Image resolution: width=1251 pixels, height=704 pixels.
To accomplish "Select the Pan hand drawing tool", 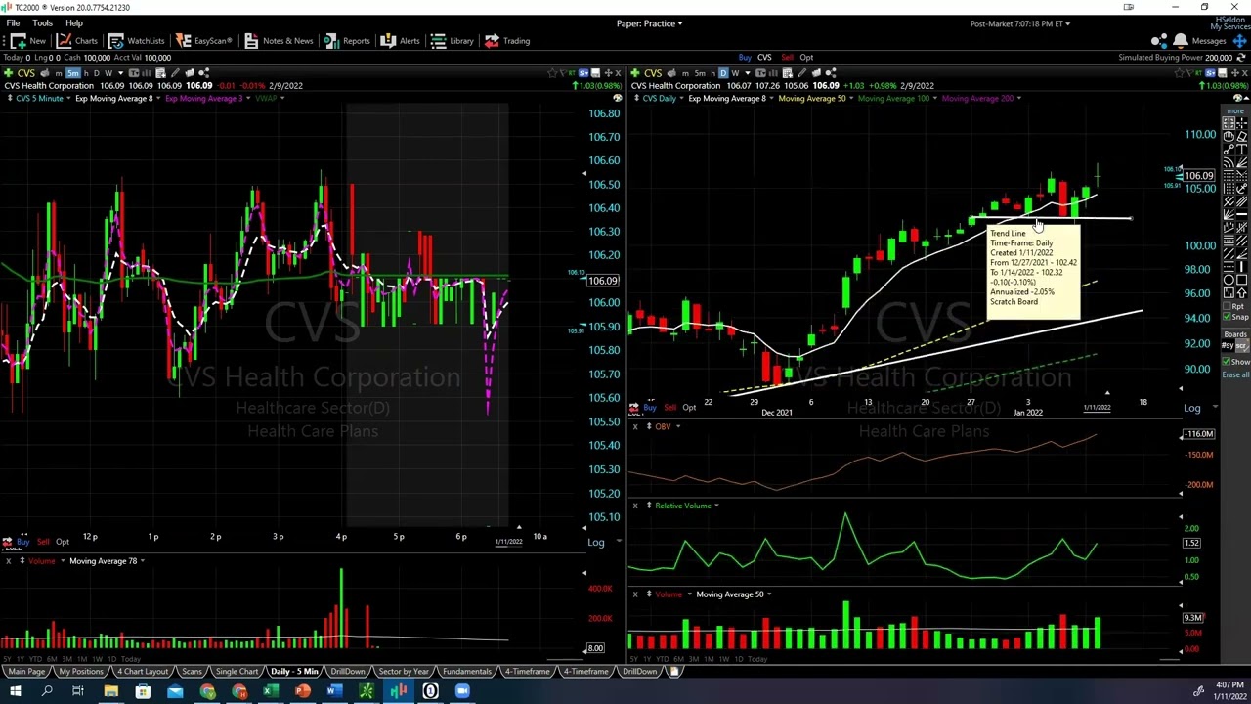I will click(1229, 136).
